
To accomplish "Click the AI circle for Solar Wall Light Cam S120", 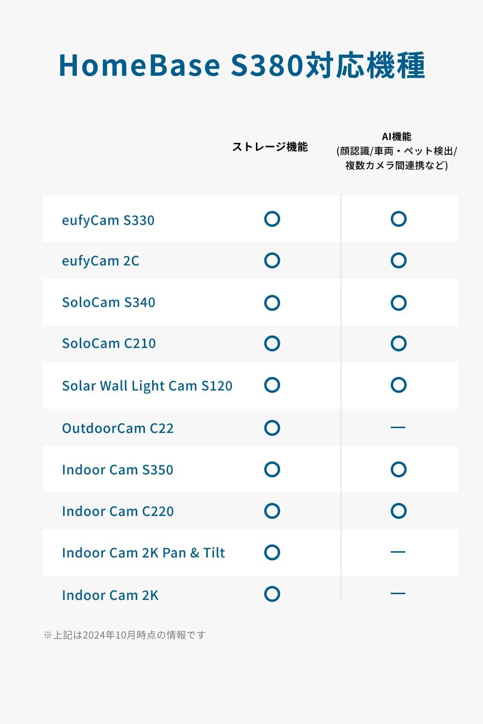I will pyautogui.click(x=398, y=385).
